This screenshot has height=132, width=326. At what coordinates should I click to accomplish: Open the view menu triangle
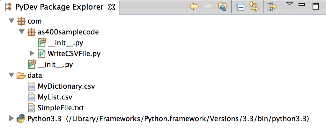pos(289,4)
